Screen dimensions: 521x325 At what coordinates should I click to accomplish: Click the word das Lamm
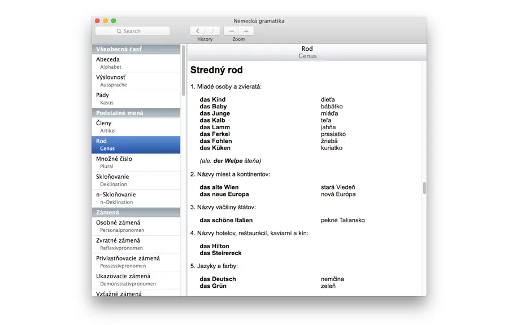215,128
